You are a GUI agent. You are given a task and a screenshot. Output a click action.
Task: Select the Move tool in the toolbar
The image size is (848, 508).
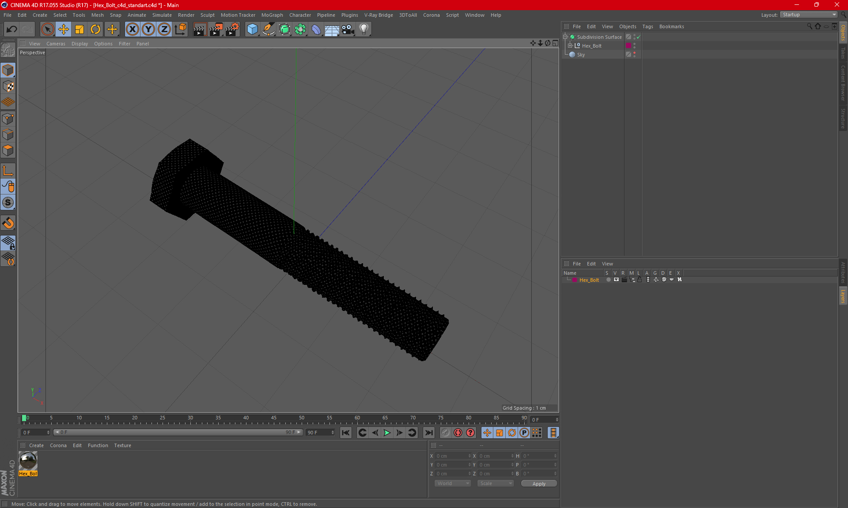tap(64, 30)
